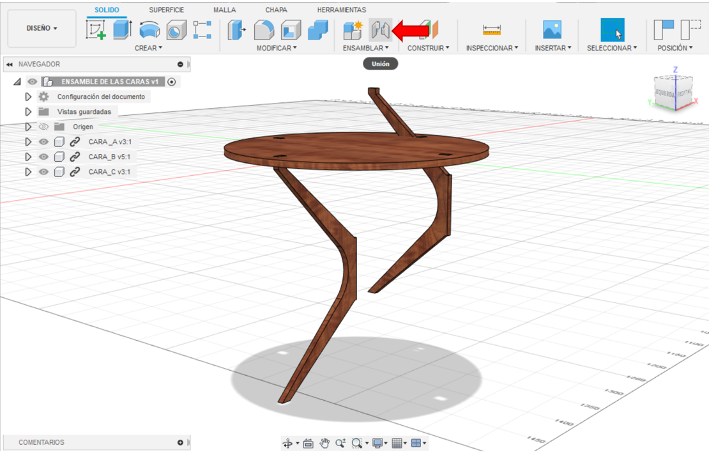Image resolution: width=709 pixels, height=457 pixels.
Task: Click the ViewCube to change orientation
Action: pyautogui.click(x=673, y=92)
